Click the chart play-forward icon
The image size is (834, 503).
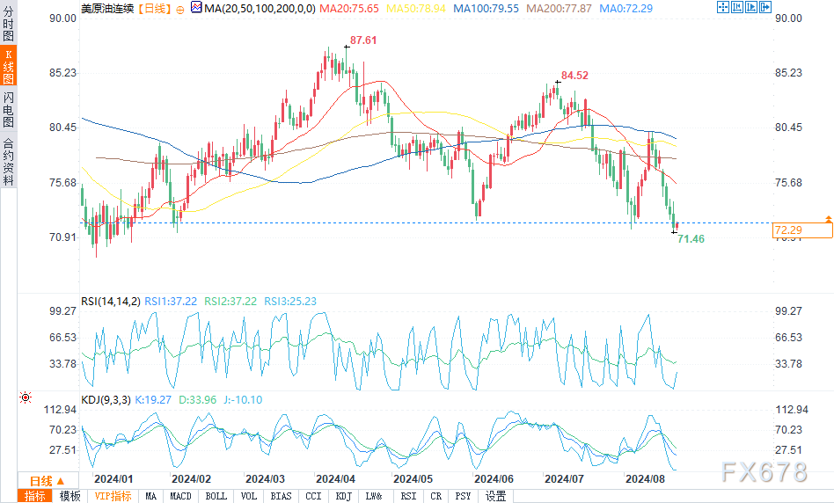751,7
